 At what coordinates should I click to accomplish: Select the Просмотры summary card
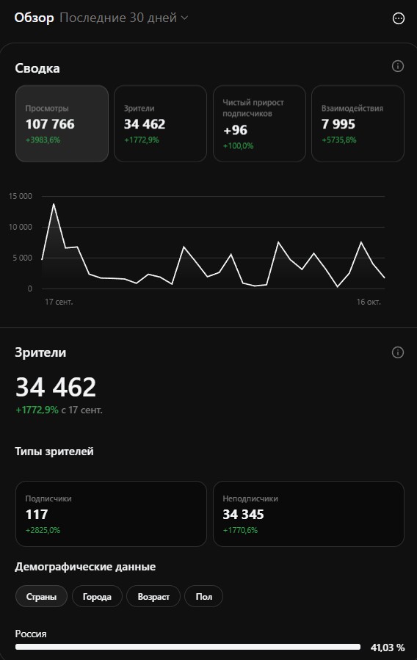(62, 124)
